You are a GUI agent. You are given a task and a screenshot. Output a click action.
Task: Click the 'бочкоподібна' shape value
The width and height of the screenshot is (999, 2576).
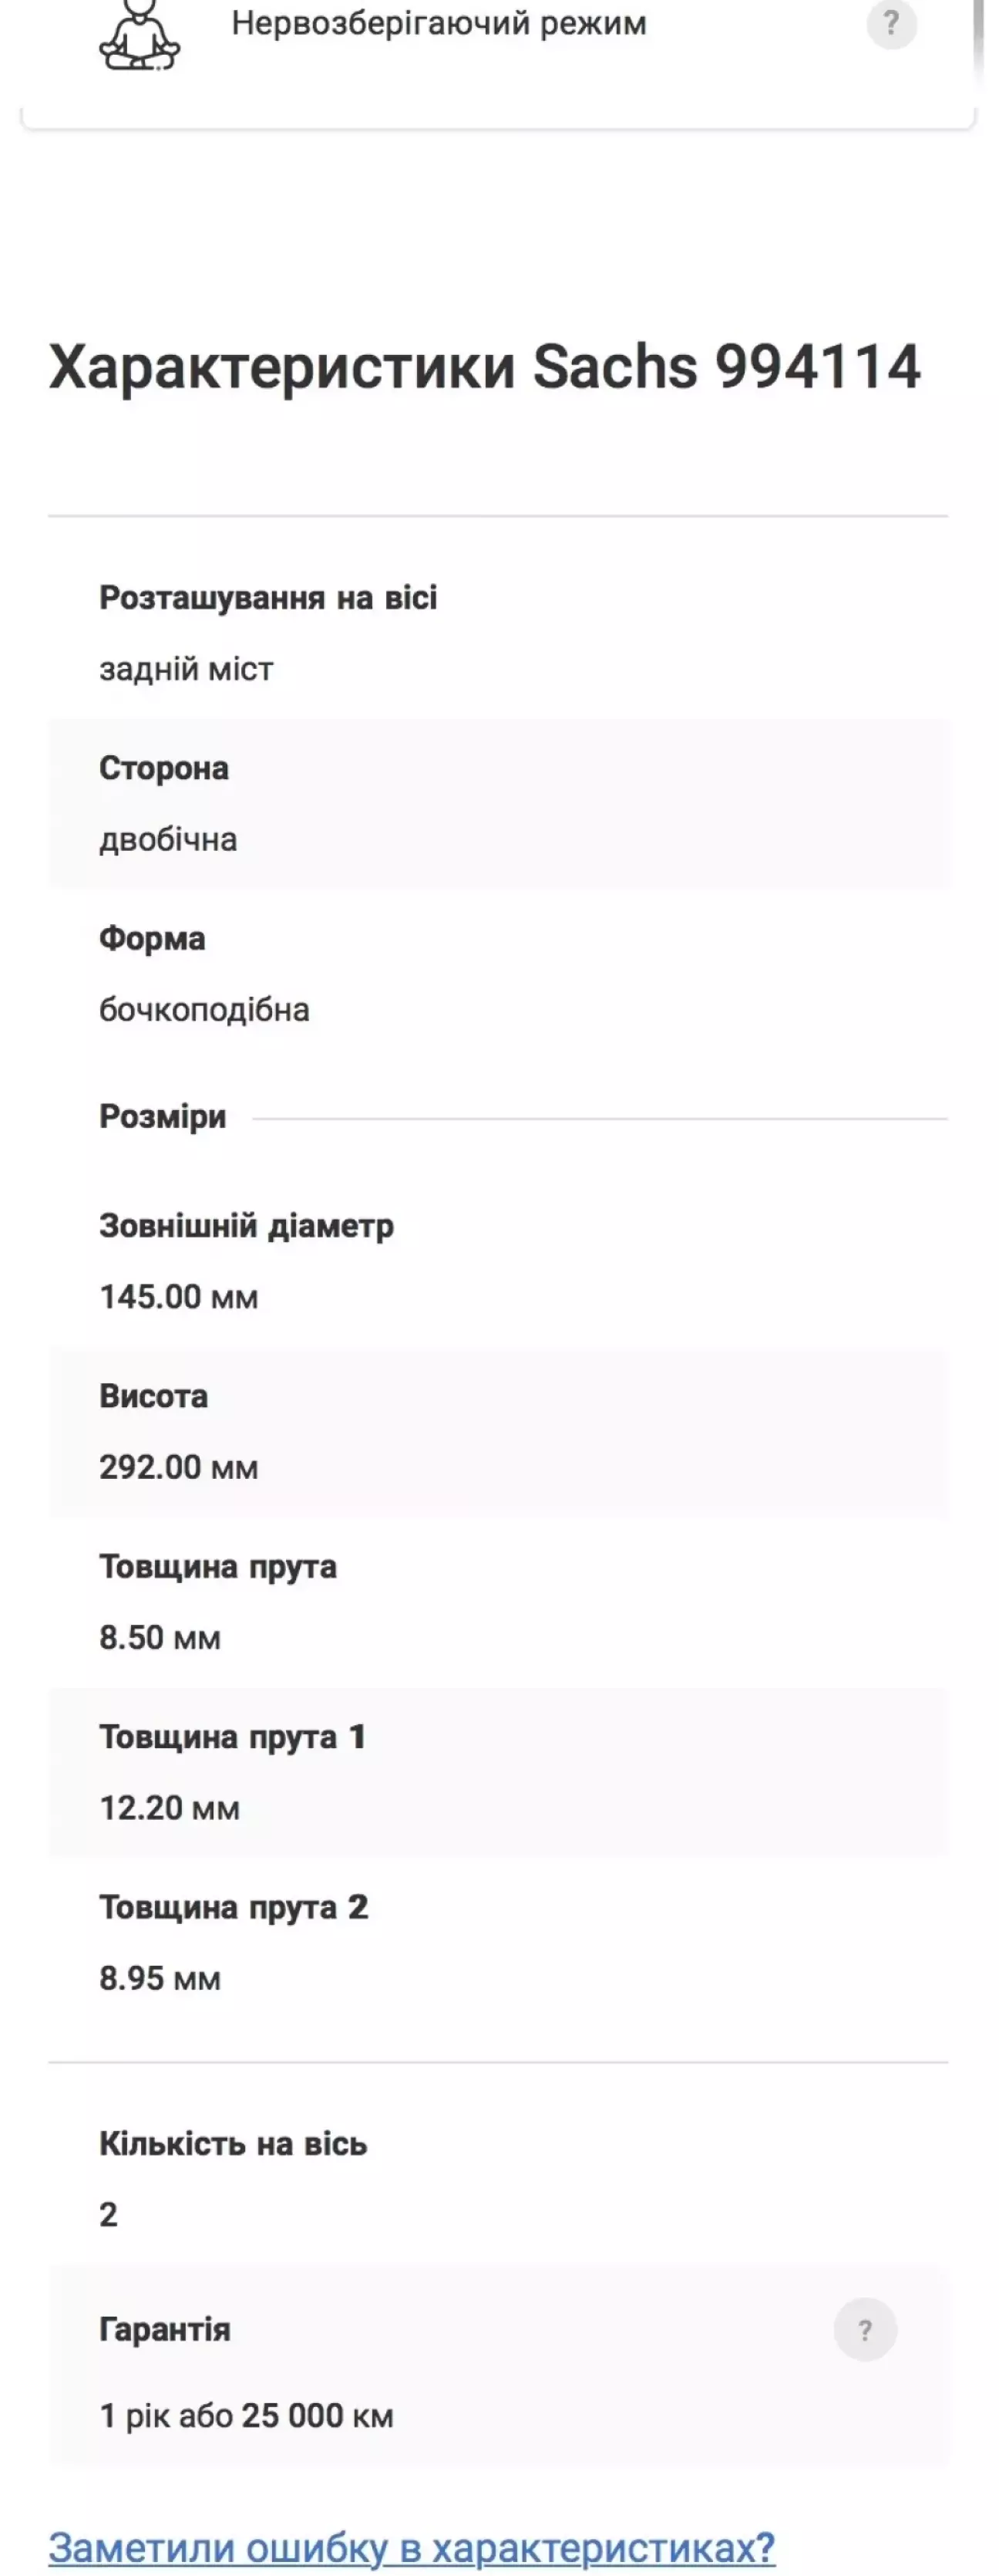click(x=203, y=1010)
